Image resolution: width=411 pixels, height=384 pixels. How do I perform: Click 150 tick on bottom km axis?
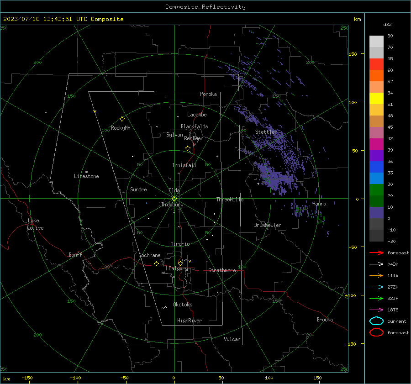point(317,378)
